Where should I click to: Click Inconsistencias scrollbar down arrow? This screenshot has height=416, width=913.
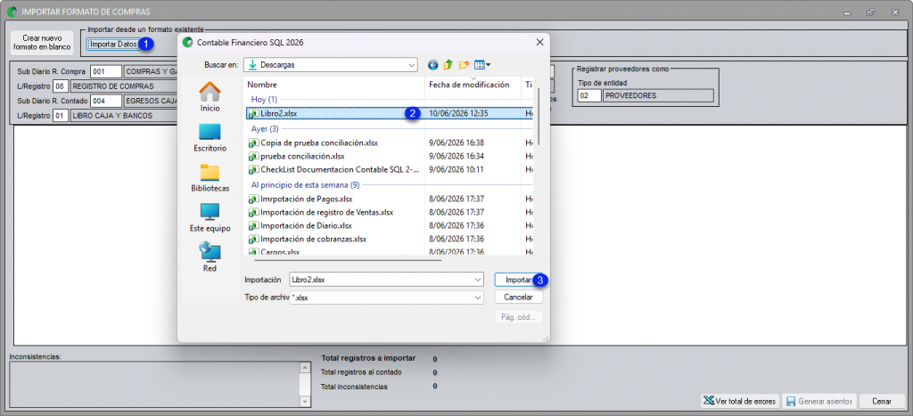305,402
